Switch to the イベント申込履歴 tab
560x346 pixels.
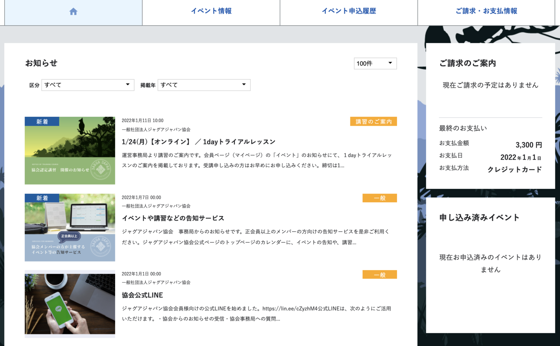tap(348, 12)
